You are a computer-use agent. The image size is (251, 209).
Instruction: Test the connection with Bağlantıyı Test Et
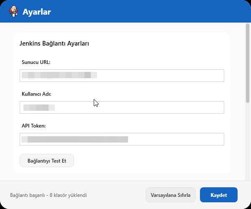pos(47,161)
